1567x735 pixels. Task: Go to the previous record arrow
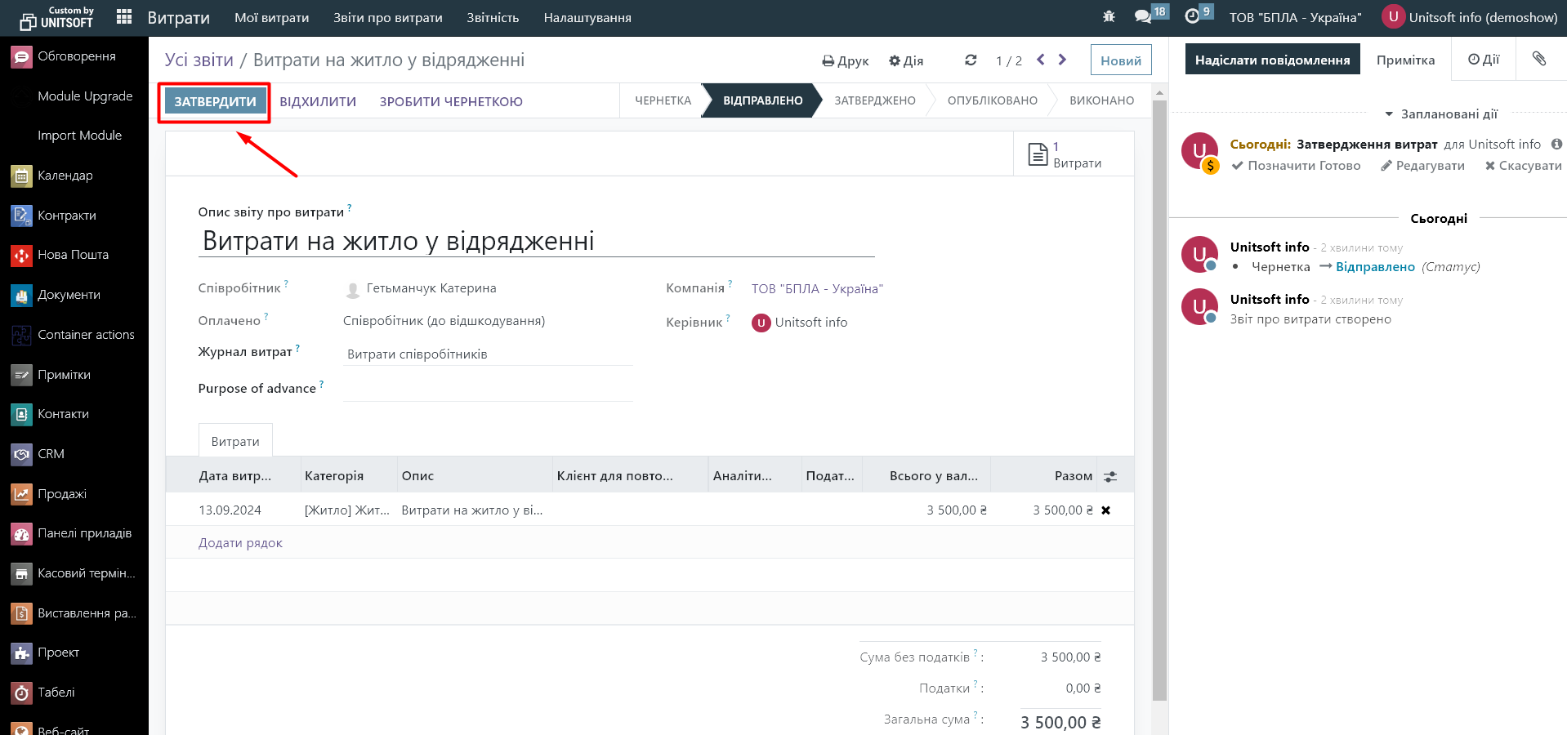1040,60
